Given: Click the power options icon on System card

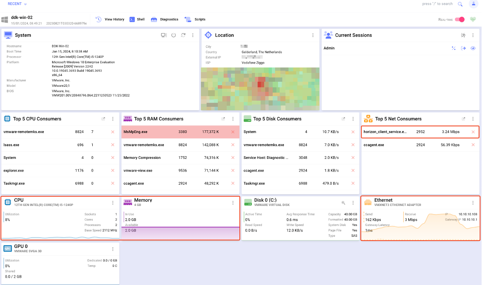Looking at the screenshot, I should tap(173, 35).
